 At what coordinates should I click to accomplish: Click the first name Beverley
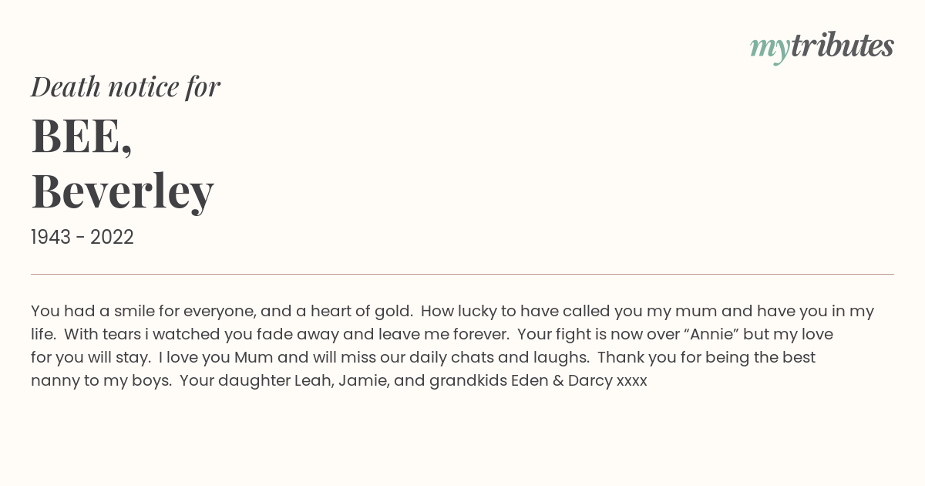(x=123, y=191)
